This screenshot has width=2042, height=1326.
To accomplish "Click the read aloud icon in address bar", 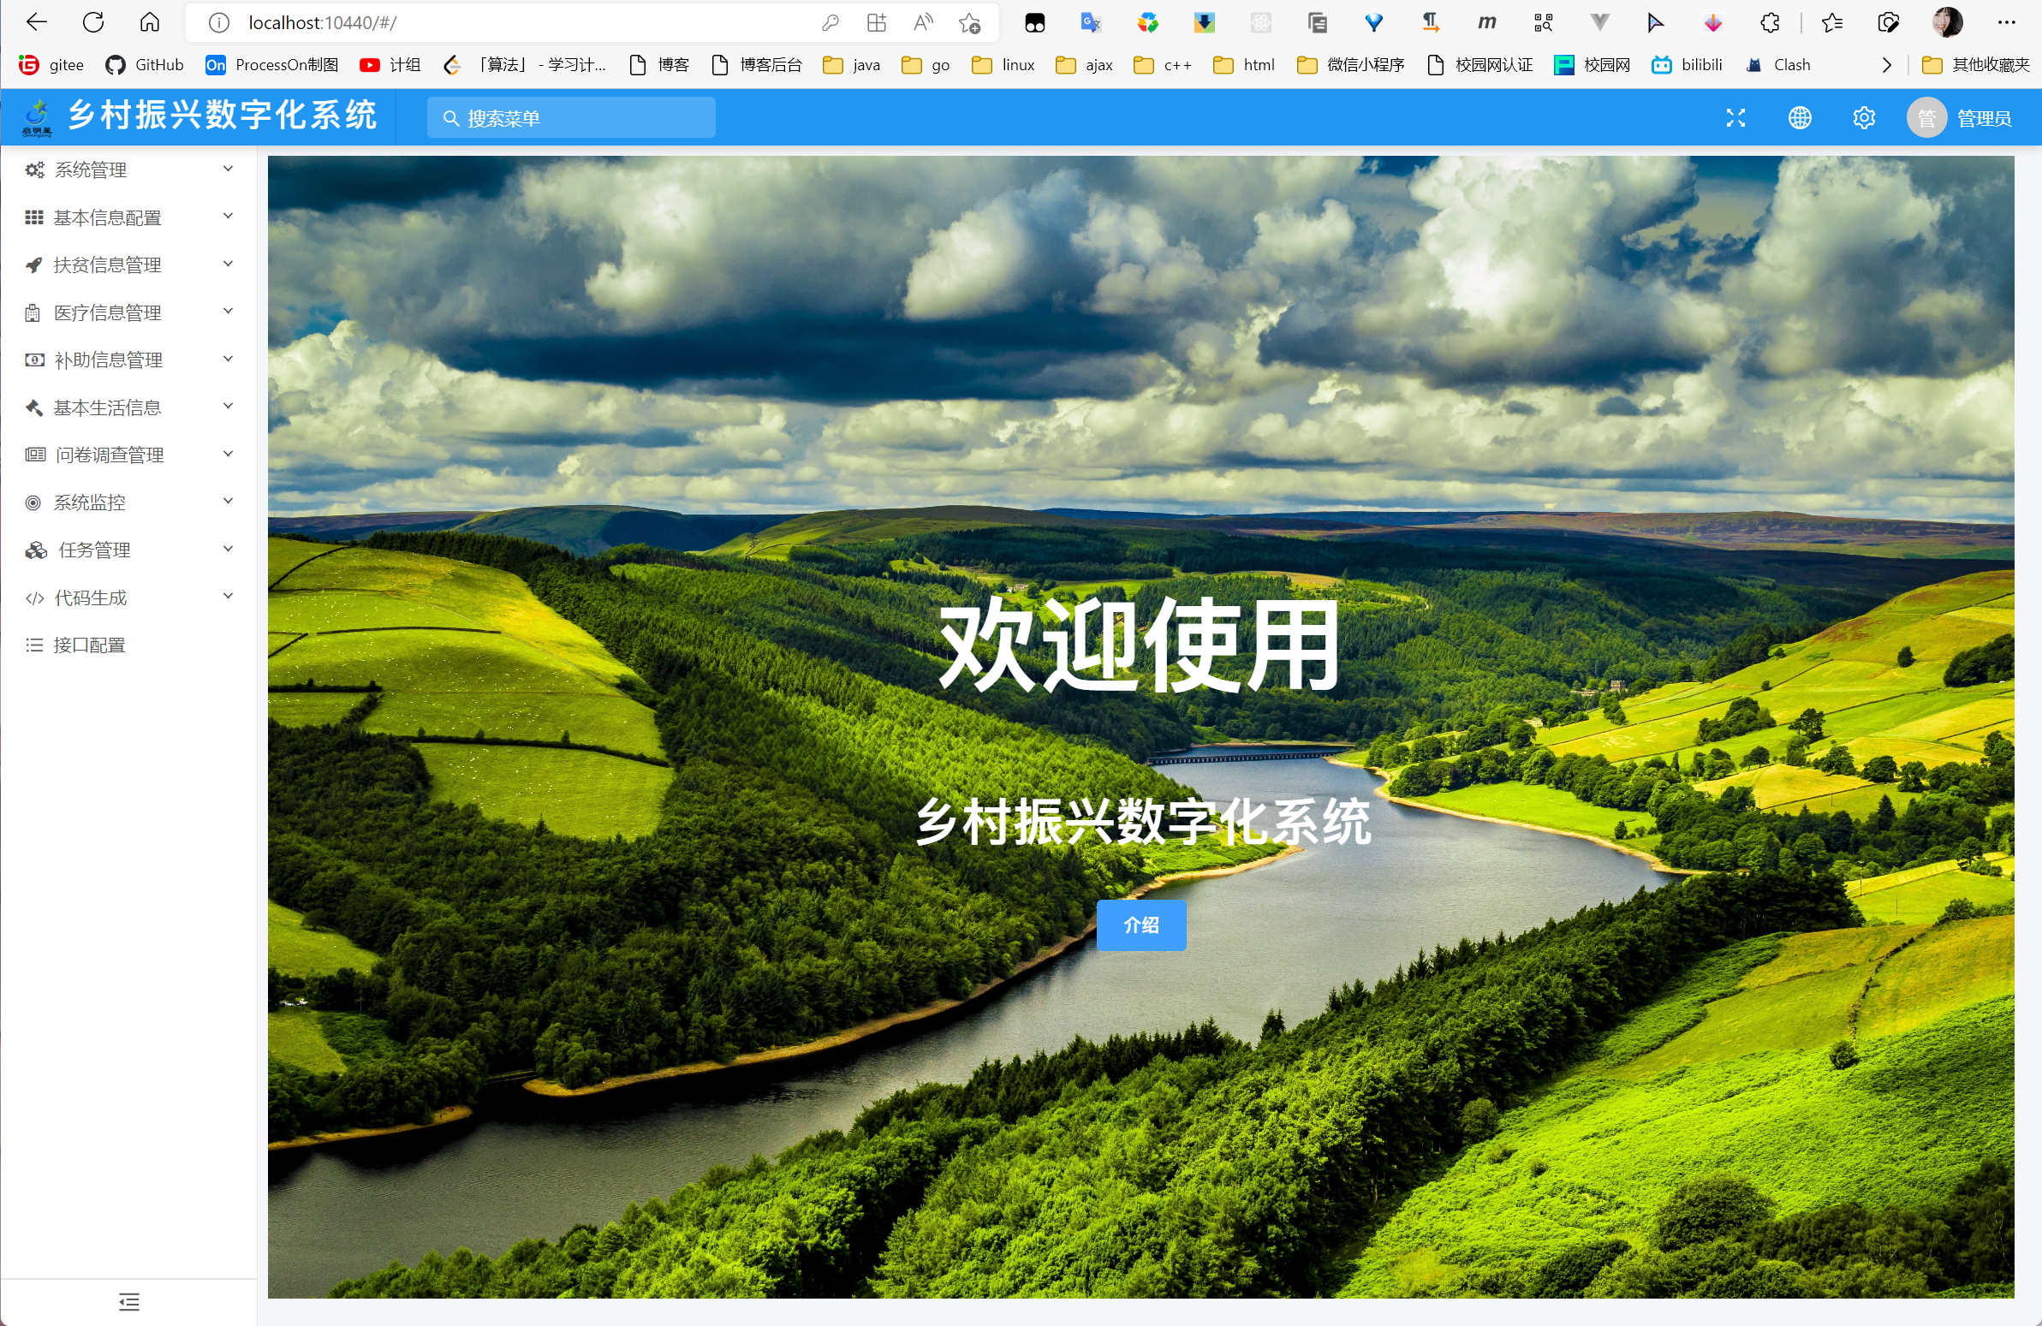I will [x=923, y=23].
